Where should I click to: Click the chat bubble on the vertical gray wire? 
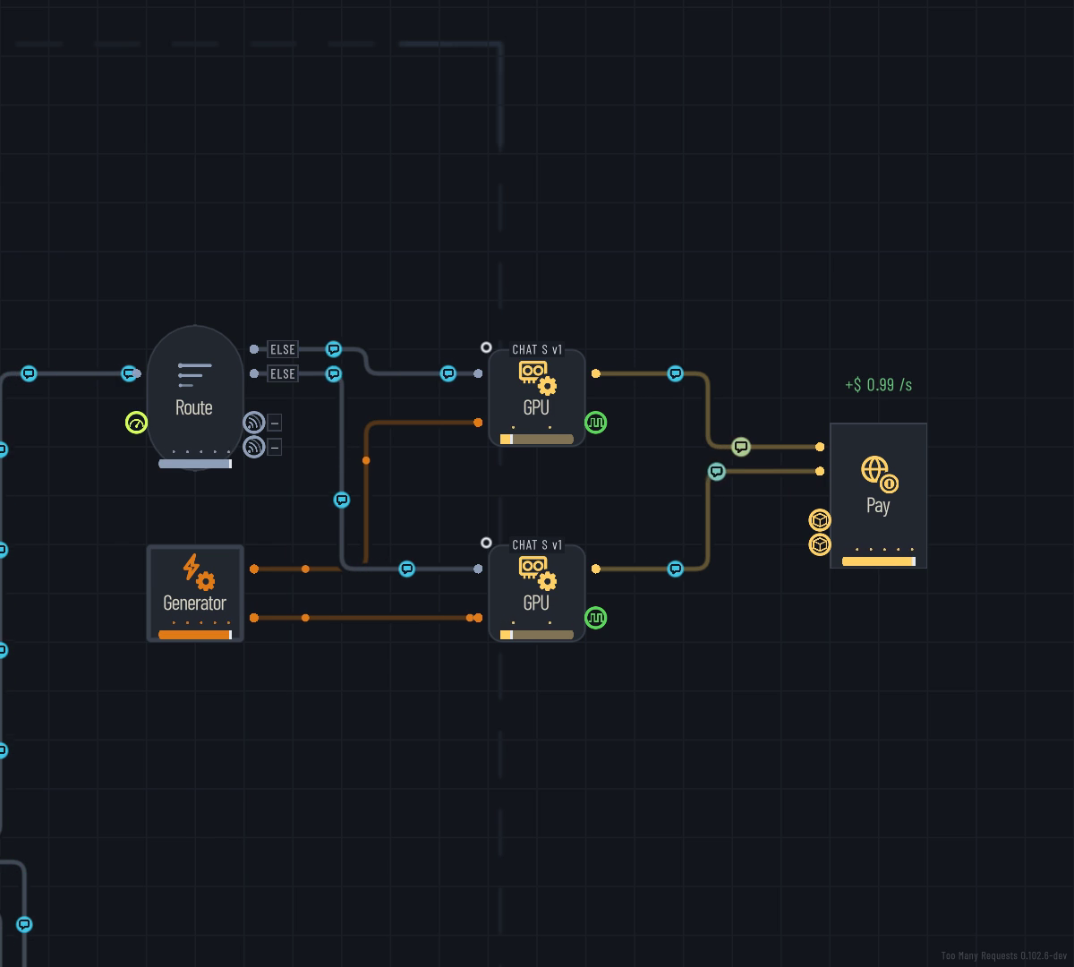(342, 500)
